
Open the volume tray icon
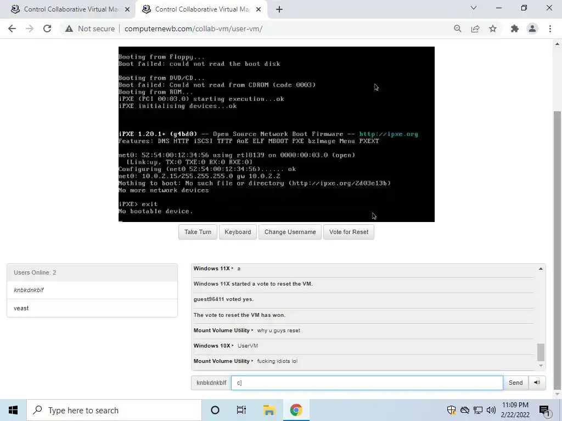(491, 410)
